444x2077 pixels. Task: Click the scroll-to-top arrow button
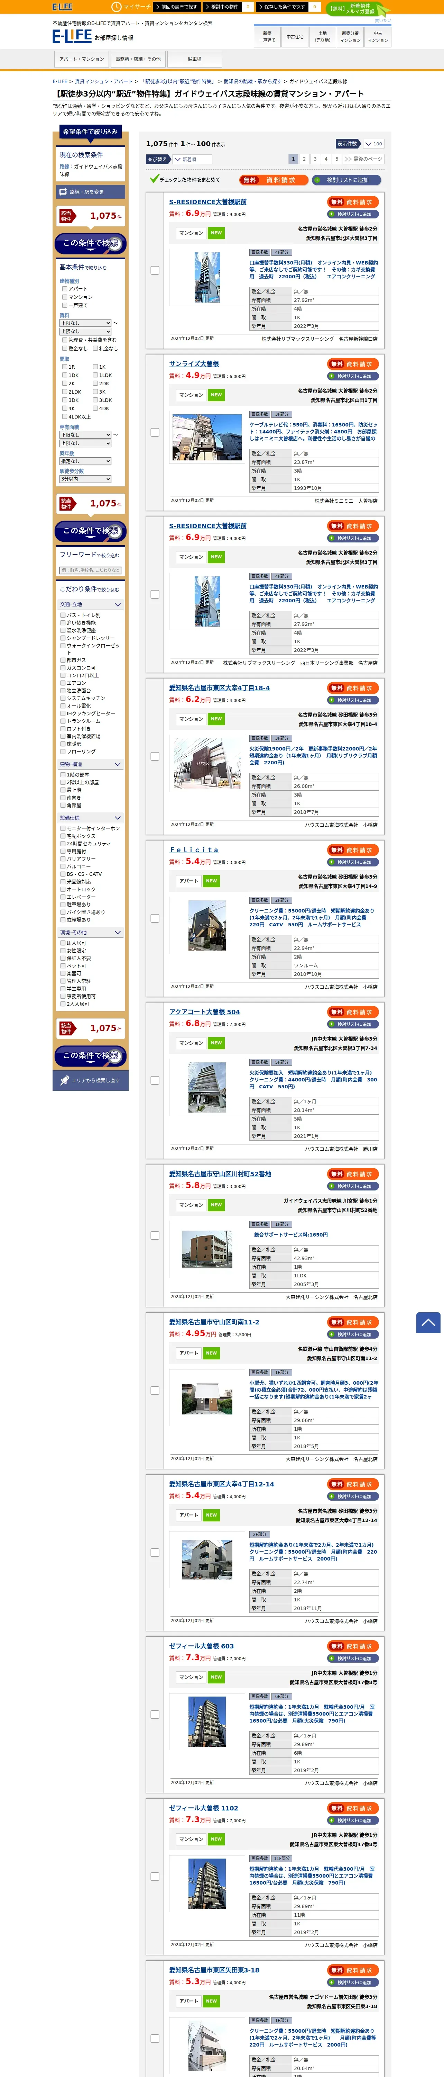[x=428, y=1322]
